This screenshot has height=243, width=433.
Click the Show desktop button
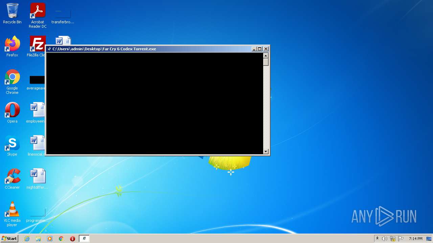pyautogui.click(x=429, y=239)
